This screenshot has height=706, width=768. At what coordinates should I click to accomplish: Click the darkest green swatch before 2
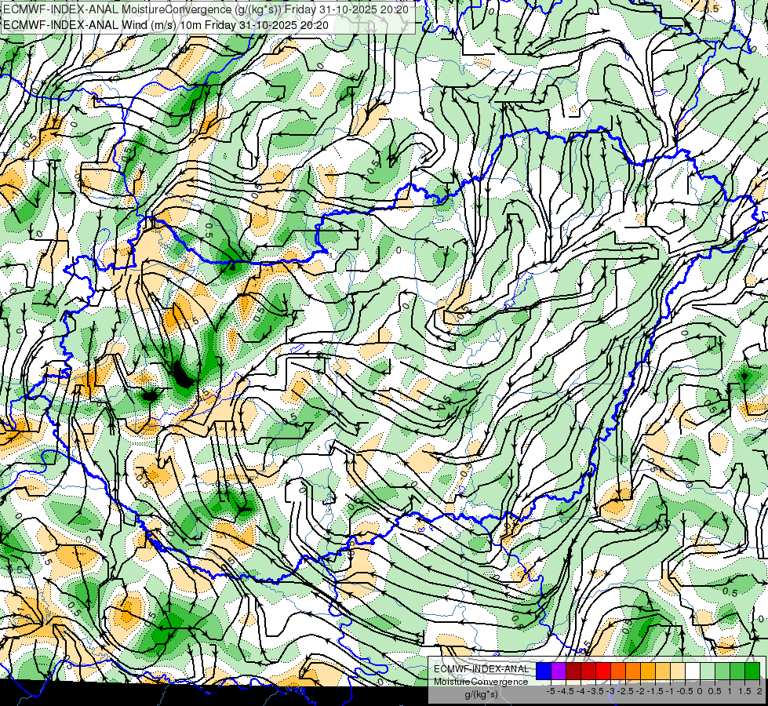(x=752, y=671)
